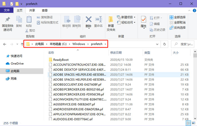The image size is (197, 126).
Task: Click the vertical scrollbar of the file list
Action: tap(195, 84)
